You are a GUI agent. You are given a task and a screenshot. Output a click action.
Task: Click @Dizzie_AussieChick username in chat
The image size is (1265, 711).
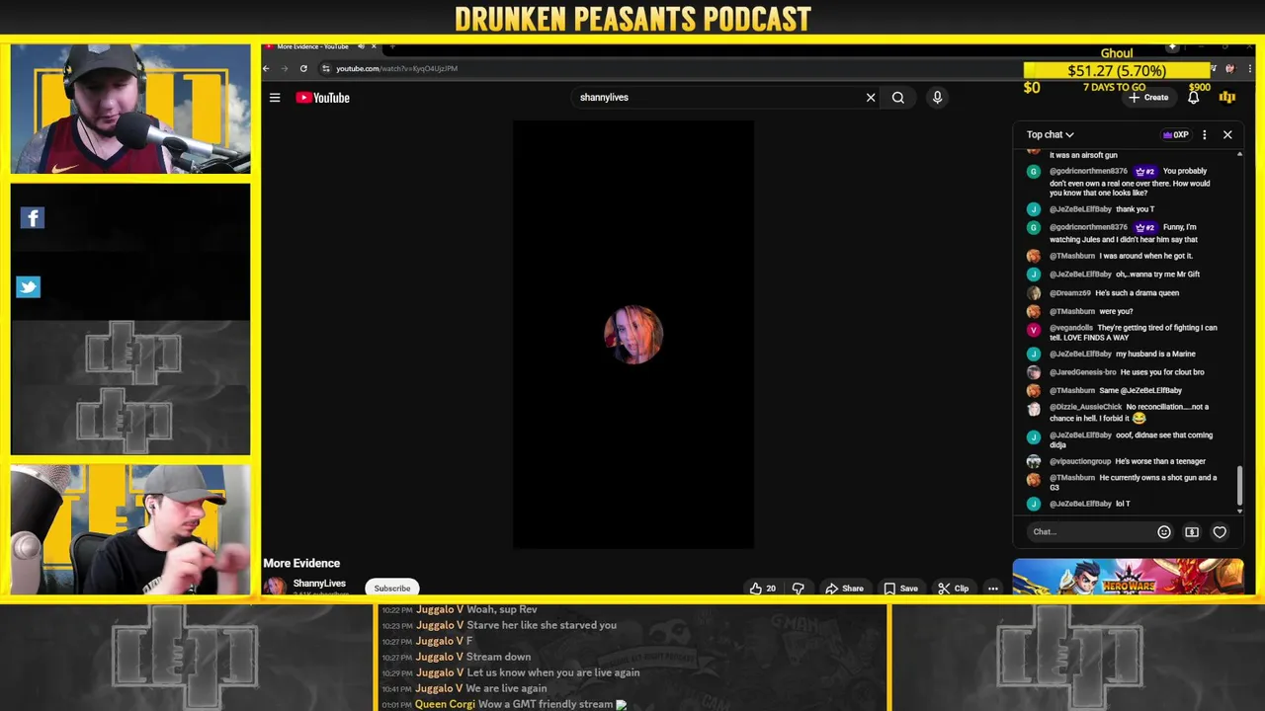click(x=1085, y=407)
